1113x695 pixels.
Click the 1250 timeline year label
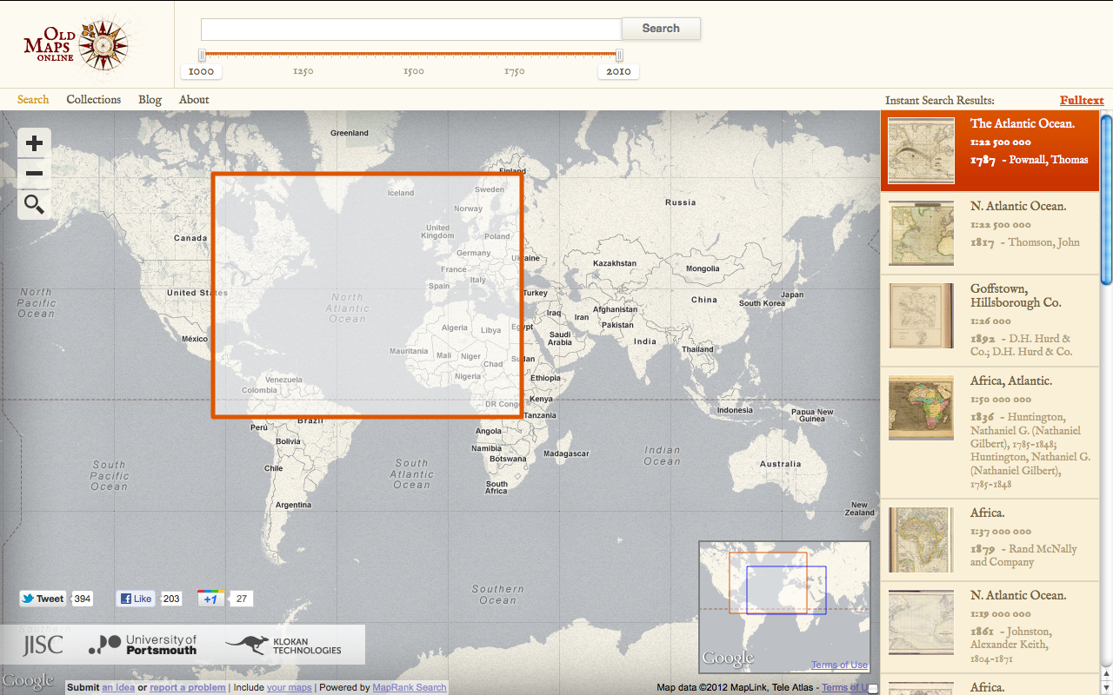(303, 72)
